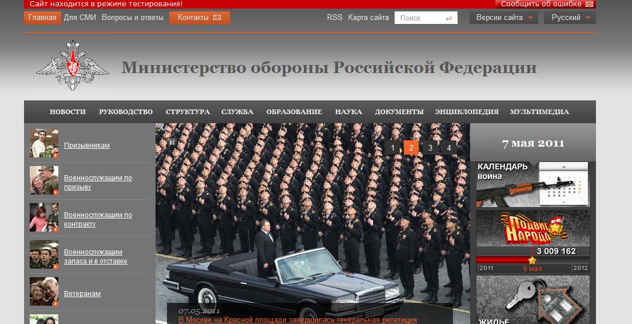Open the Новости menu
The width and height of the screenshot is (632, 324).
coord(67,112)
